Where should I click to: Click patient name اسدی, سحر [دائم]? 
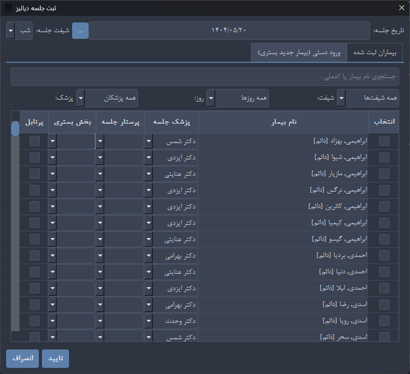(344, 337)
